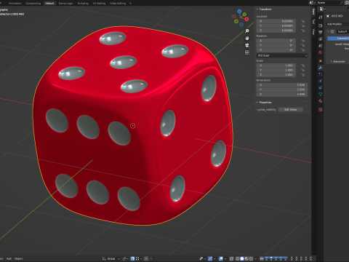
Task: Toggle lock on Rotation X
Action: pyautogui.click(x=303, y=41)
